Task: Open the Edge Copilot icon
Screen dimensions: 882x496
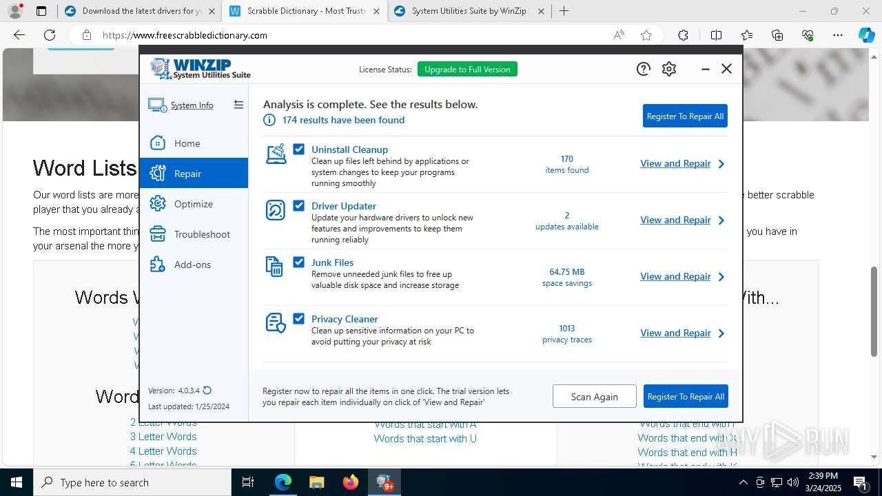Action: click(x=866, y=35)
